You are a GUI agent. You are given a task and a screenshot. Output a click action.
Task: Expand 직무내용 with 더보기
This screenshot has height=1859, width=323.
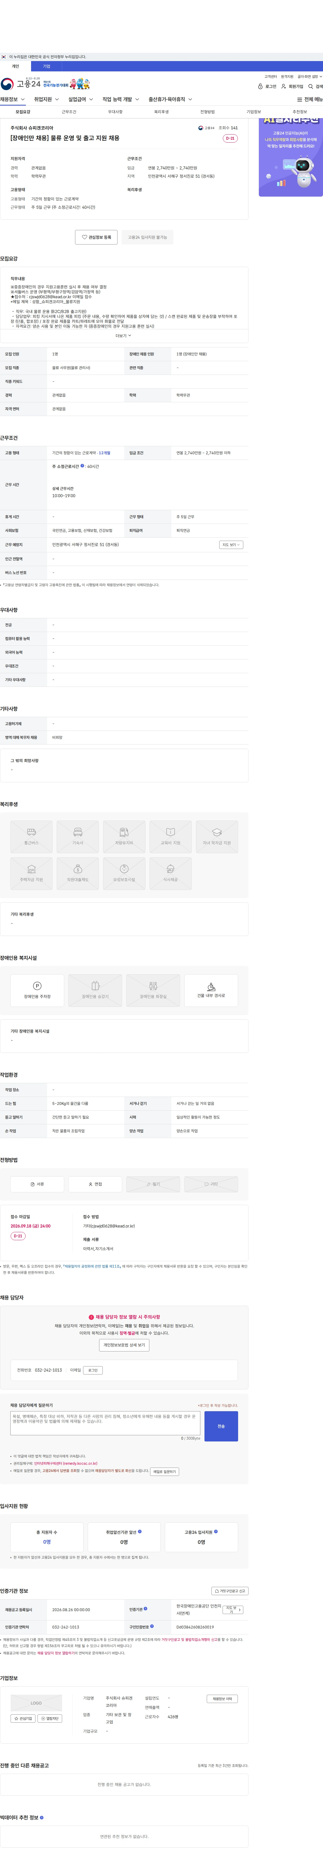[x=123, y=336]
